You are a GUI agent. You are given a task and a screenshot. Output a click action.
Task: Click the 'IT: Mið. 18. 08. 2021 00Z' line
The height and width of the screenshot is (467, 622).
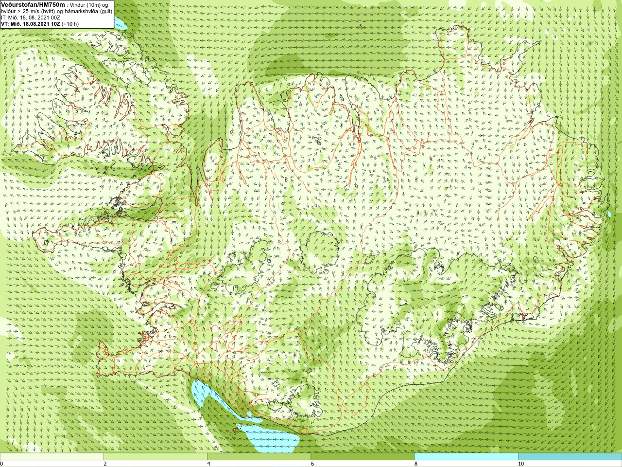click(31, 18)
